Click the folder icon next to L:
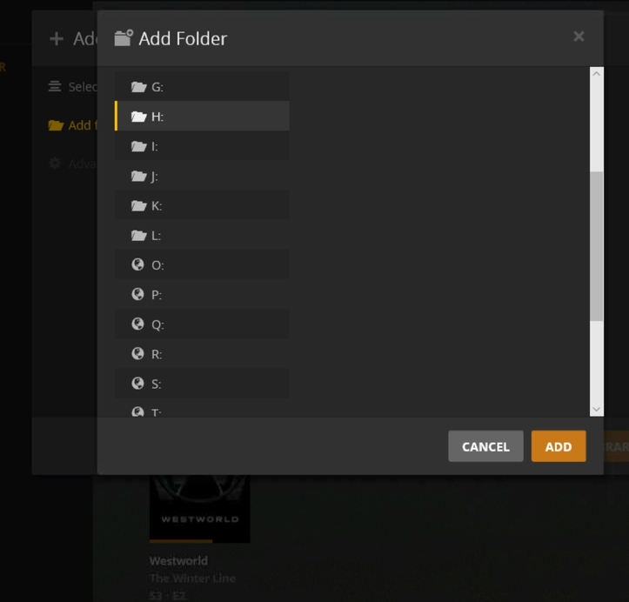This screenshot has width=629, height=602. [139, 235]
